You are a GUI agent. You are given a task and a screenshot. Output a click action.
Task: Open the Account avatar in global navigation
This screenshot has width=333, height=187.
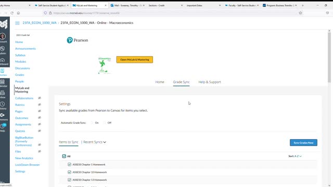click(x=3, y=36)
